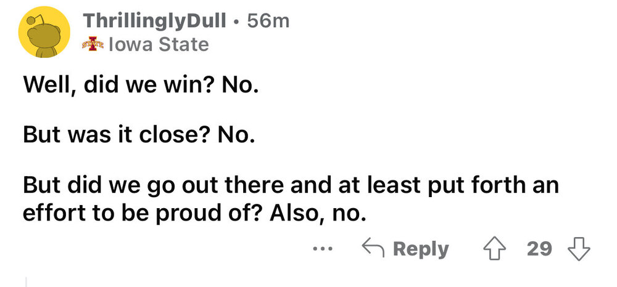Click the 56m comment timestamp
The width and height of the screenshot is (617, 287).
pyautogui.click(x=267, y=22)
